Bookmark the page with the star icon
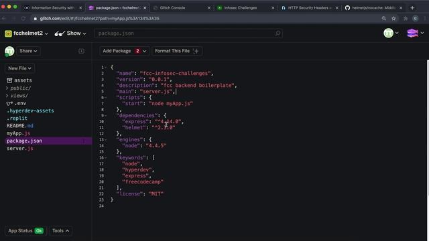The image size is (429, 241). coord(393,18)
